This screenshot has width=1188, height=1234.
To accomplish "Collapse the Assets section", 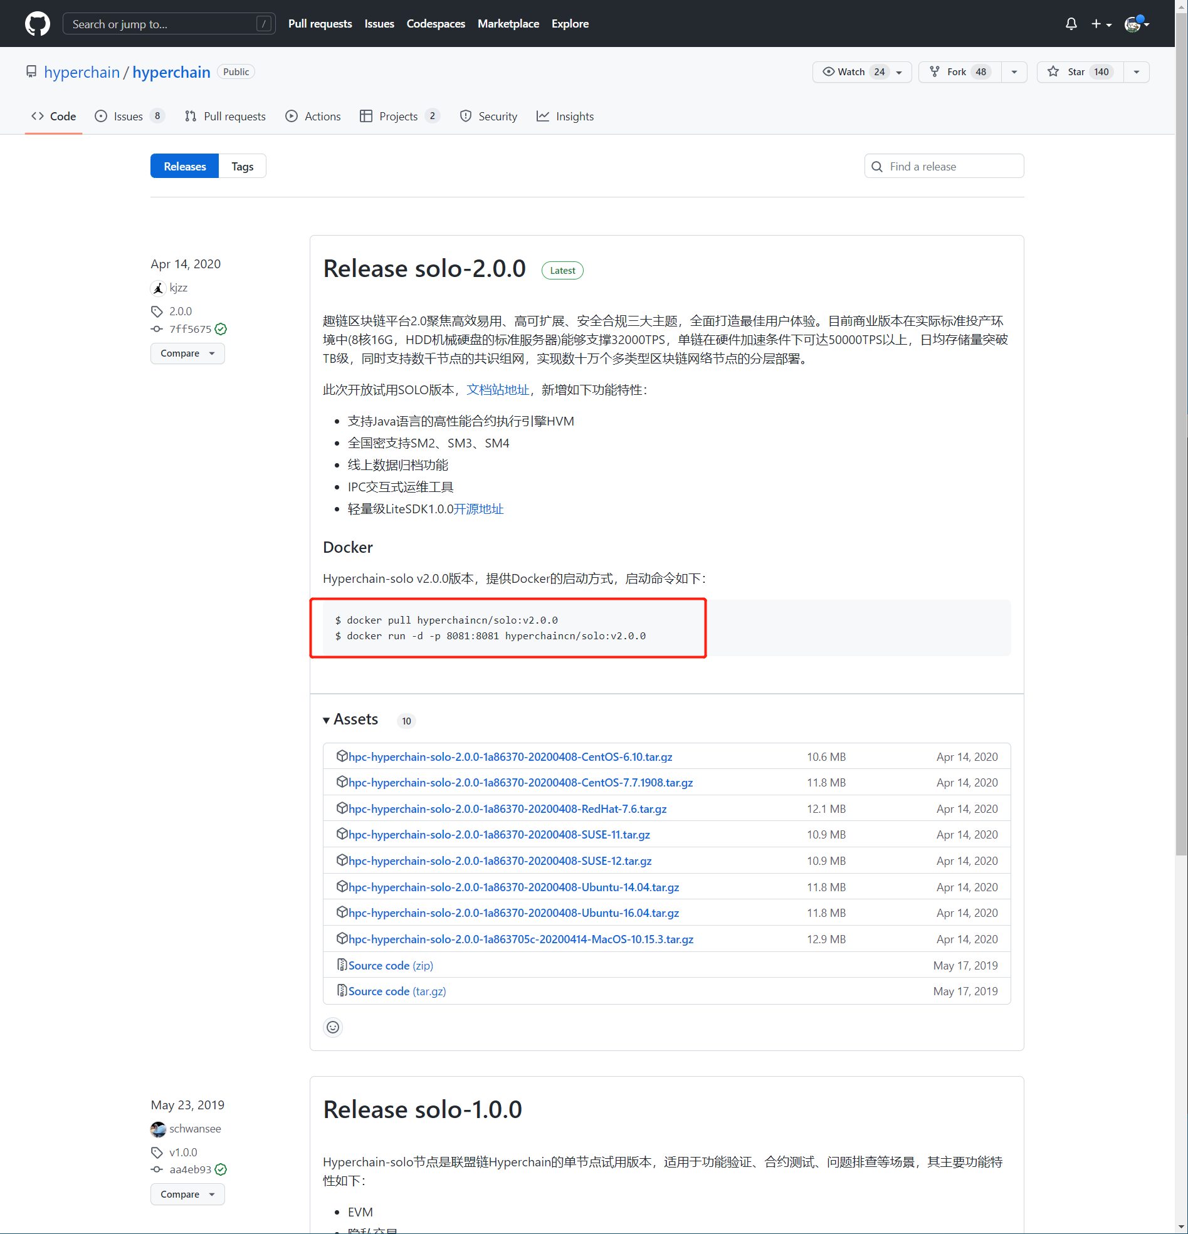I will pyautogui.click(x=351, y=719).
